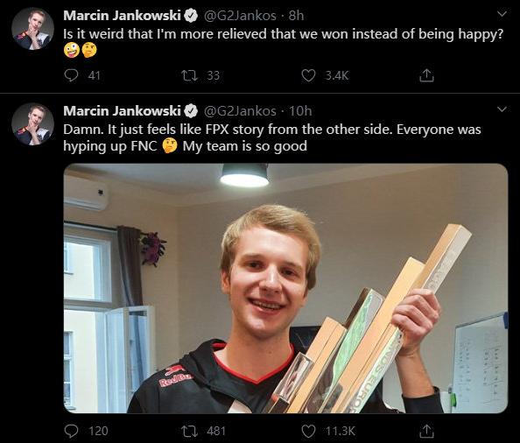Open Marcin Jankowski name on first tweet
Image resolution: width=520 pixels, height=443 pixels.
(x=122, y=16)
